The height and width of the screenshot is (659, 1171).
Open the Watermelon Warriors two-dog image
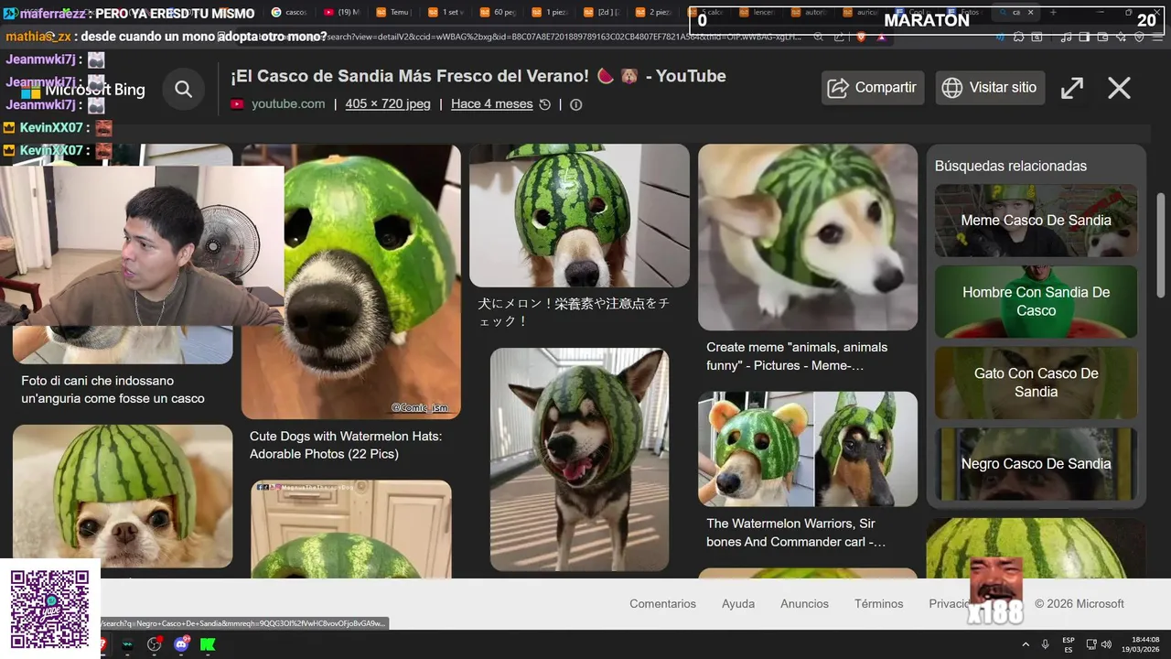pyautogui.click(x=808, y=449)
